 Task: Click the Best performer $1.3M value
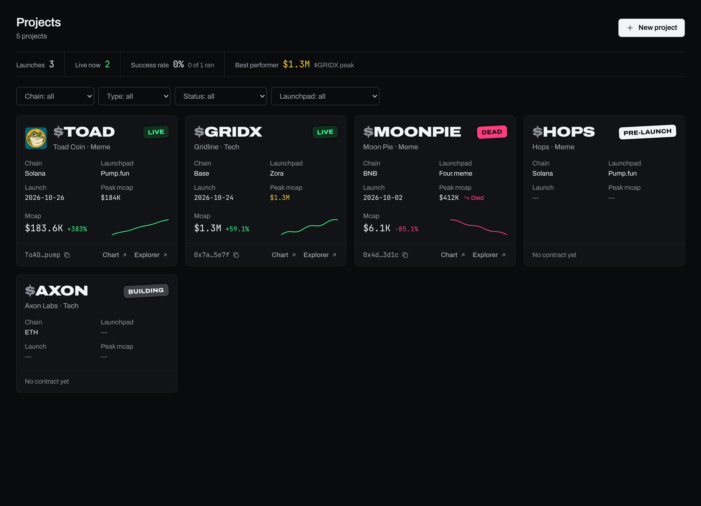[x=296, y=64]
